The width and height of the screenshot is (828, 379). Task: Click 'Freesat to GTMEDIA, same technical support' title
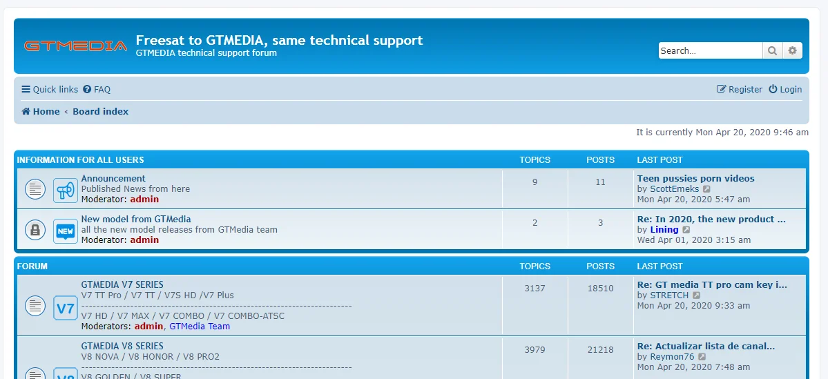[x=280, y=40]
